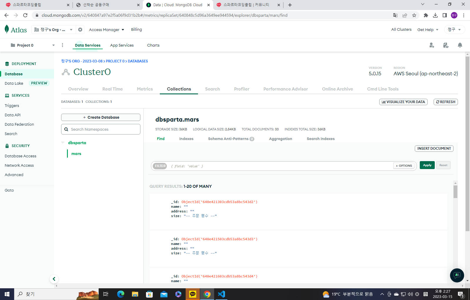The image size is (470, 300).
Task: Click INSERT DOCUMENT button
Action: (x=434, y=149)
